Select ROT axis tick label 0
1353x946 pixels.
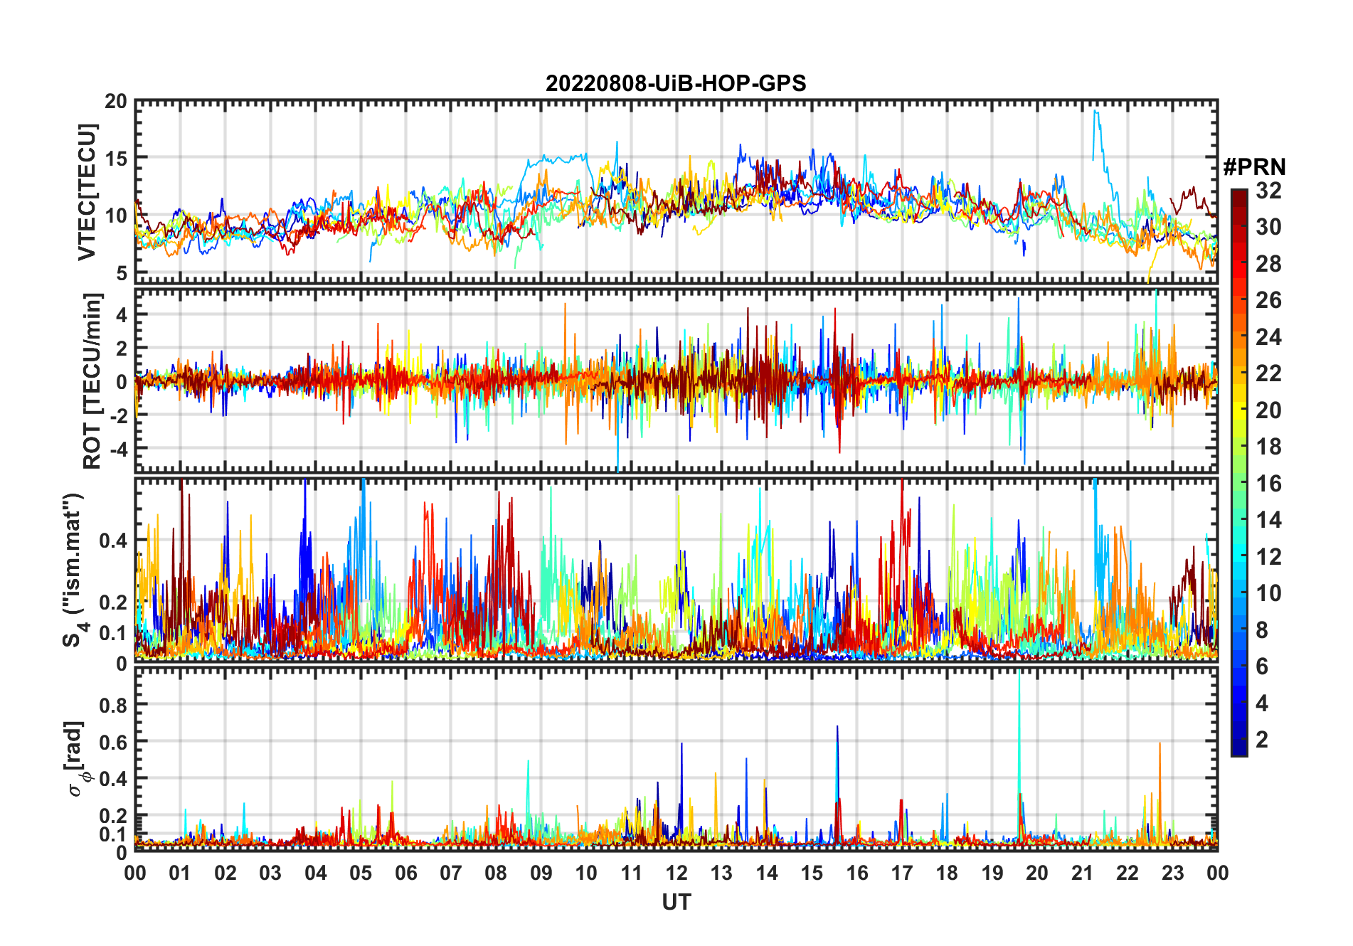point(122,382)
